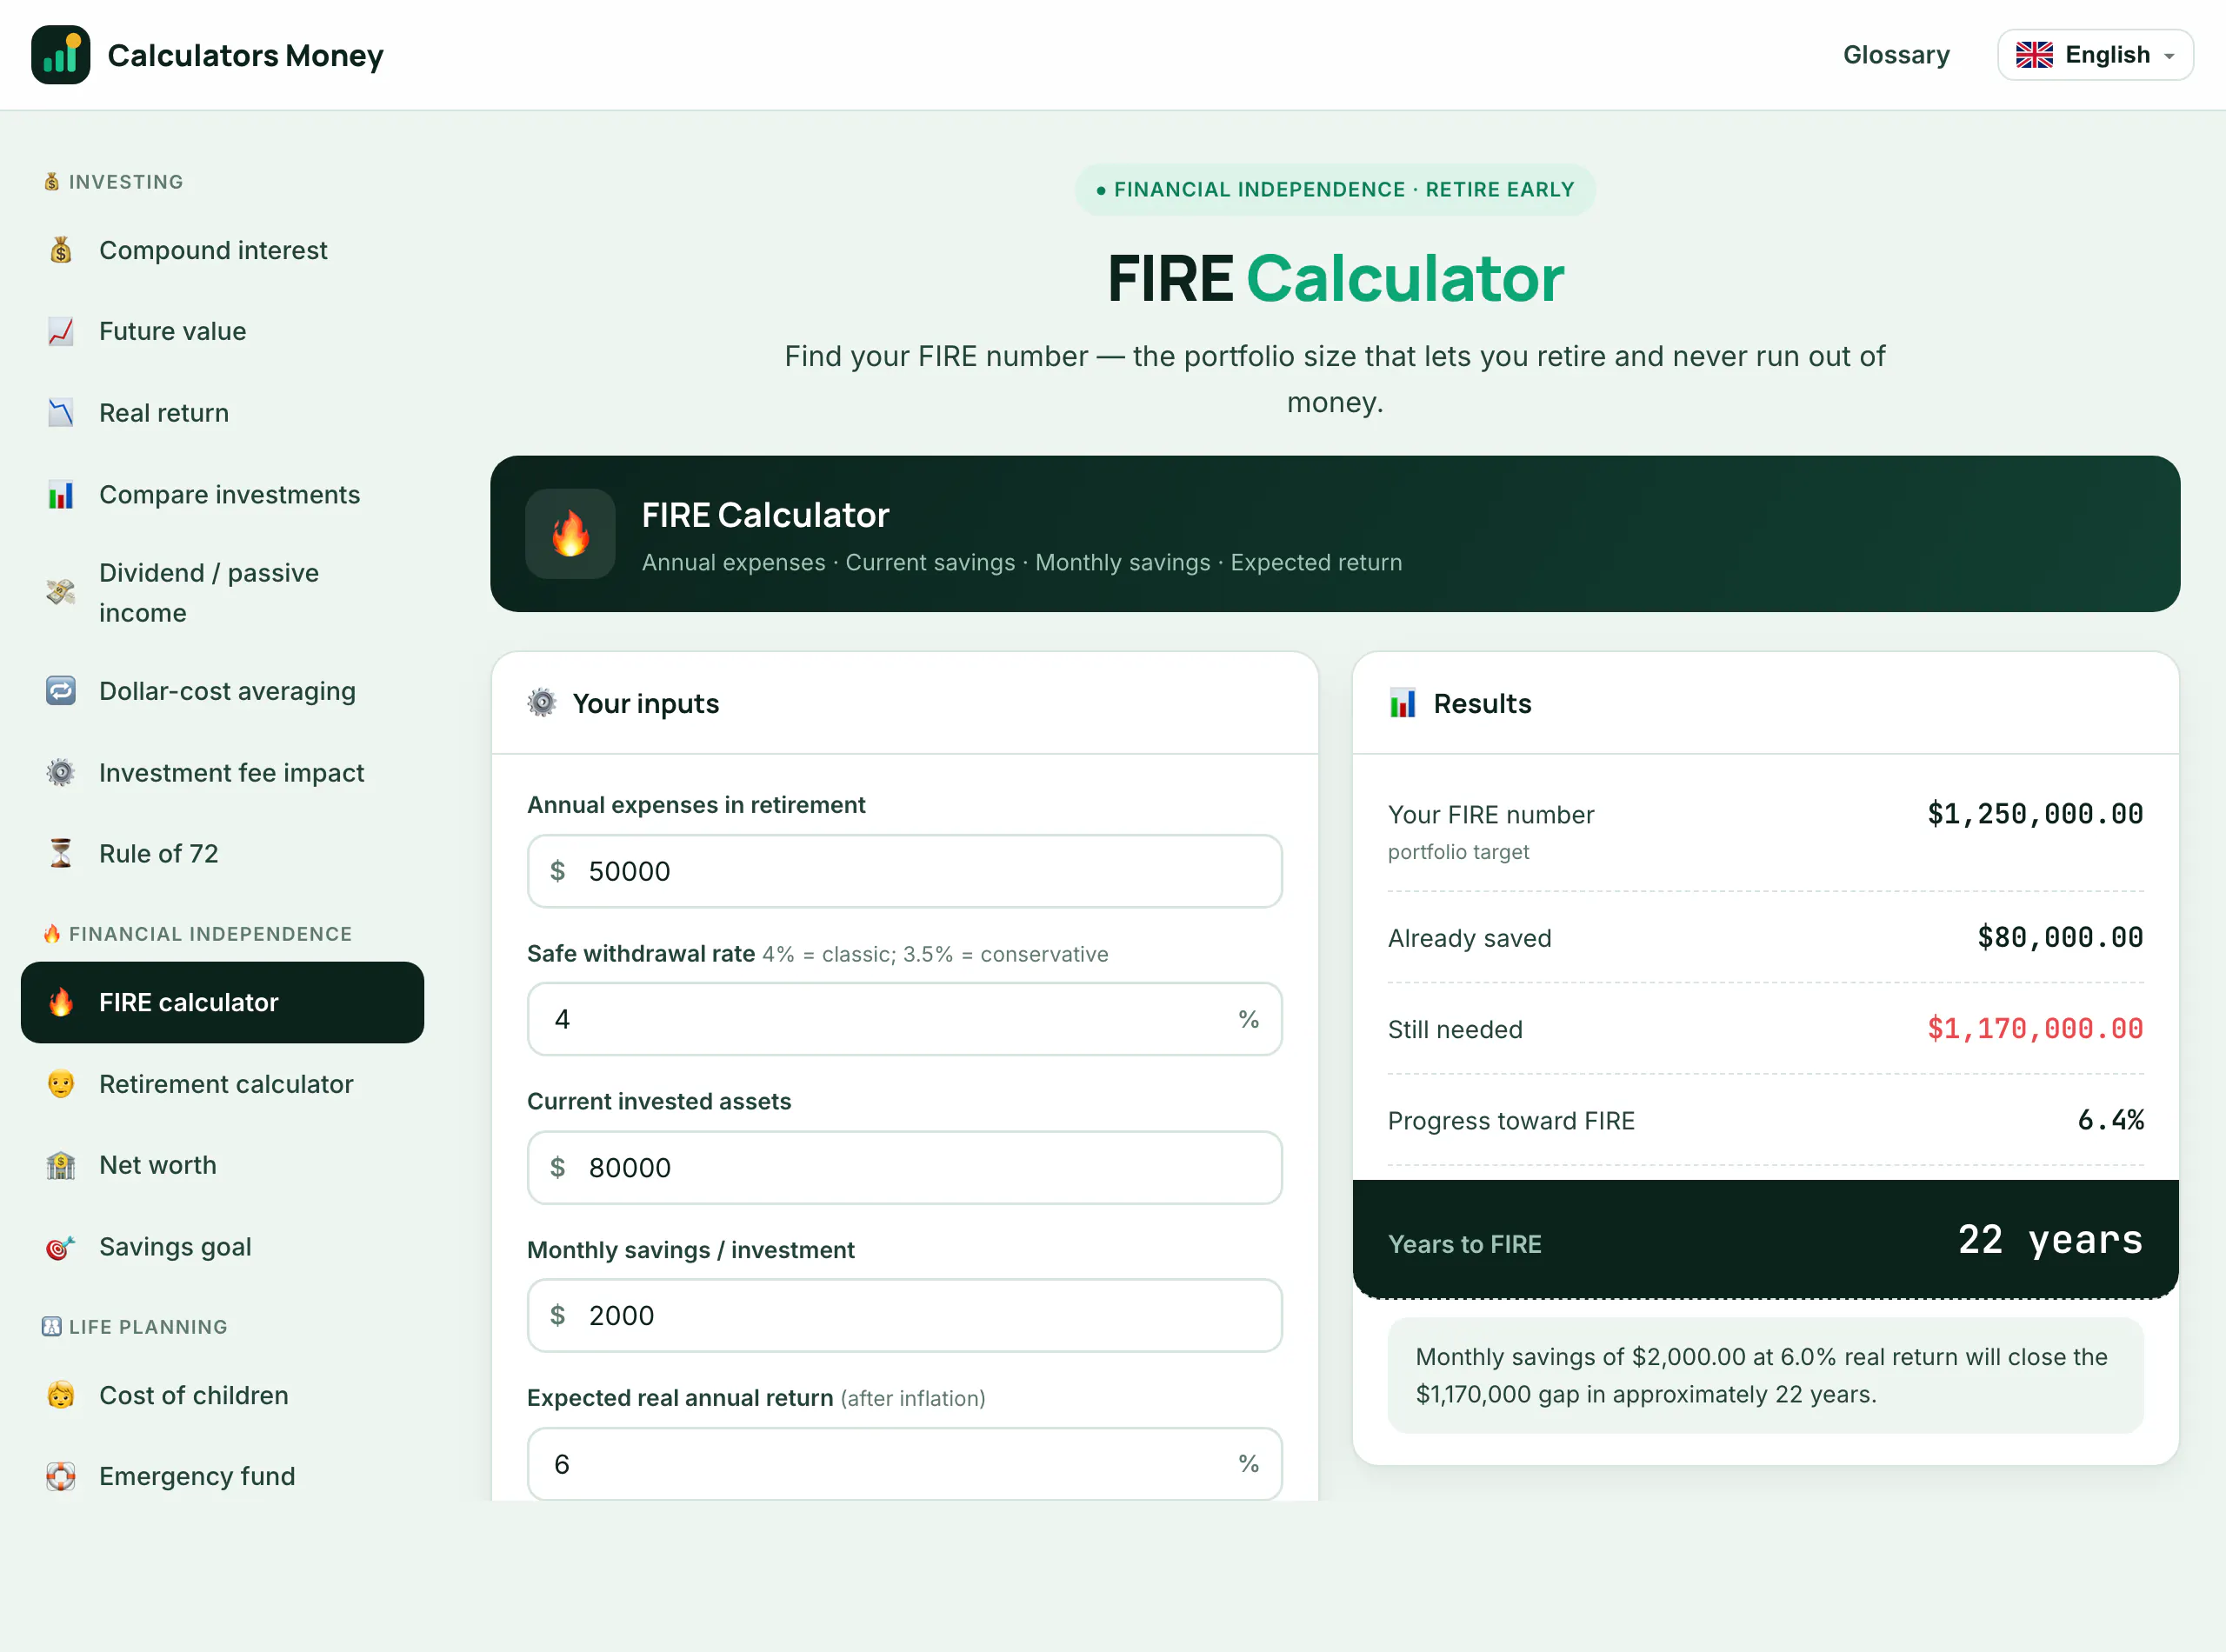Click the Dividend / passive income money icon
Image resolution: width=2226 pixels, height=1652 pixels.
click(61, 592)
